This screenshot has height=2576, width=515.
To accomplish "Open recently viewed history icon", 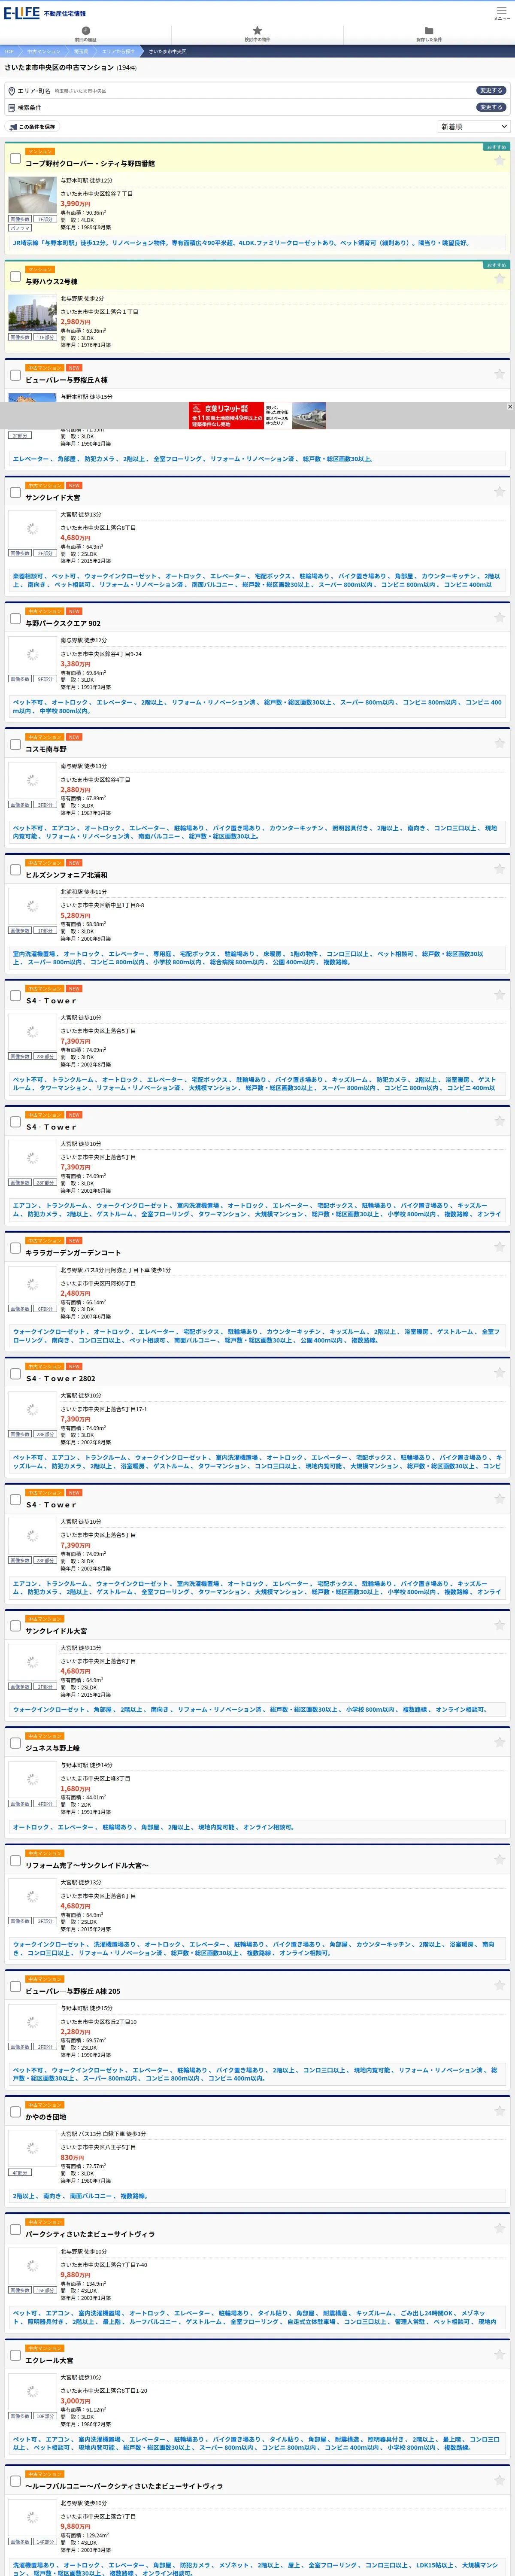I will 86,31.
